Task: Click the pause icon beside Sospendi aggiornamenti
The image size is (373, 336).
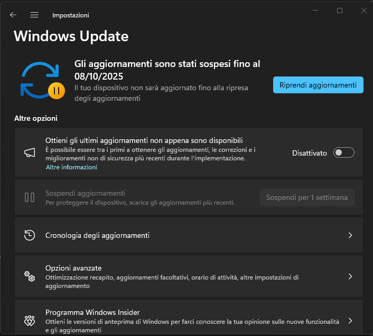Action: click(30, 197)
